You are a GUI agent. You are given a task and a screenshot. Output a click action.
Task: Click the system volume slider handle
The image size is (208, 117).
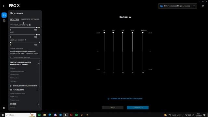coord(36,27)
